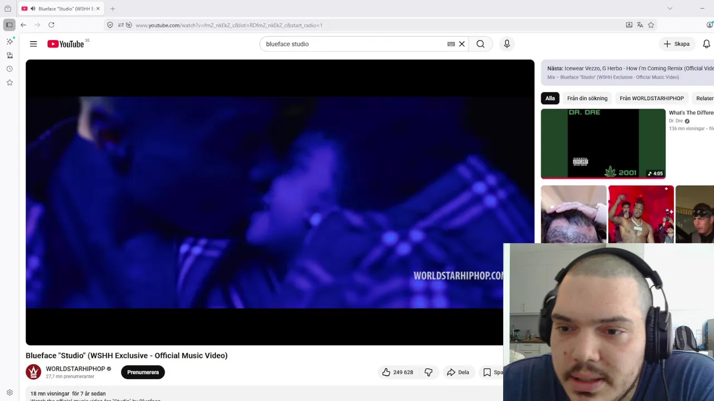This screenshot has width=714, height=401.
Task: Toggle the browser sidebar panel button
Action: point(9,25)
